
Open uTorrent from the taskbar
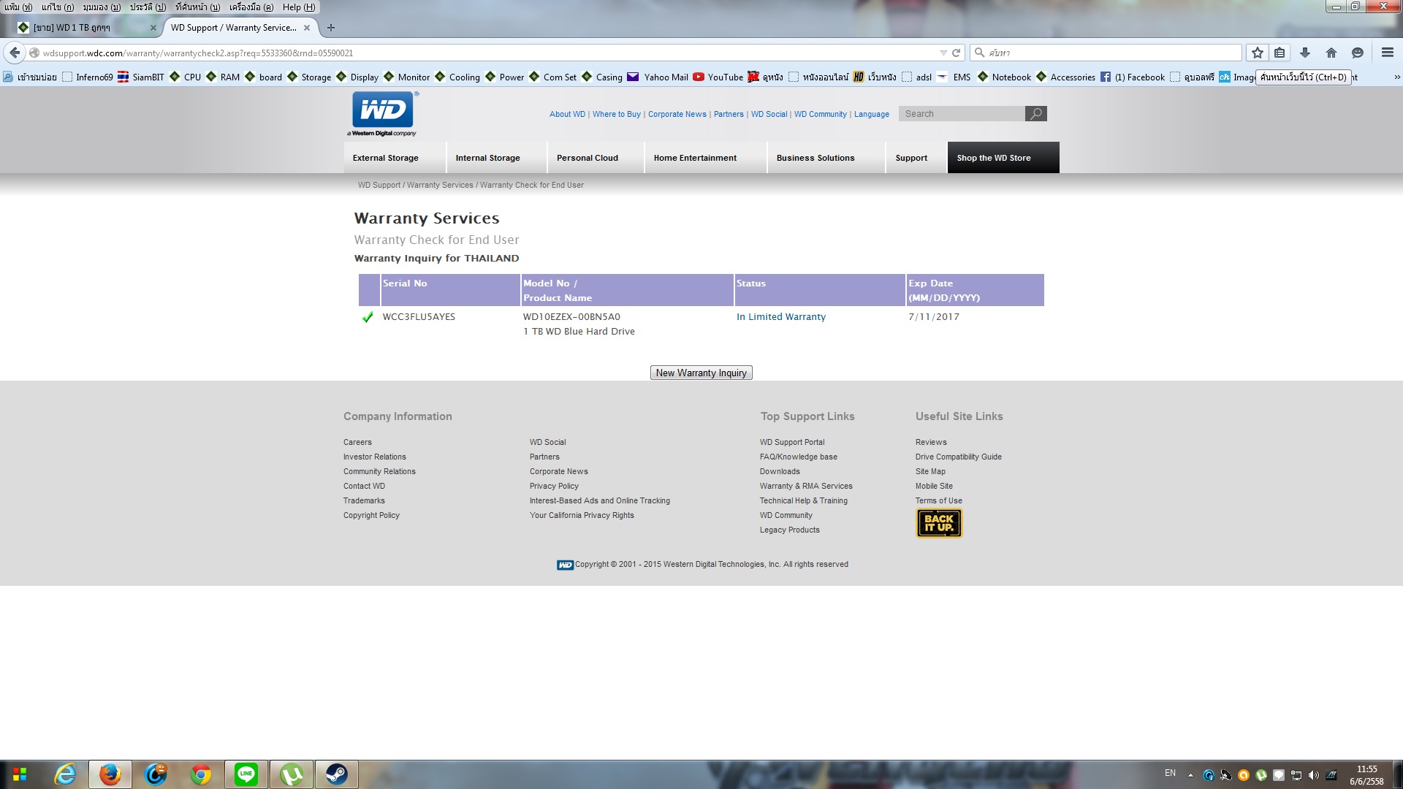[292, 774]
